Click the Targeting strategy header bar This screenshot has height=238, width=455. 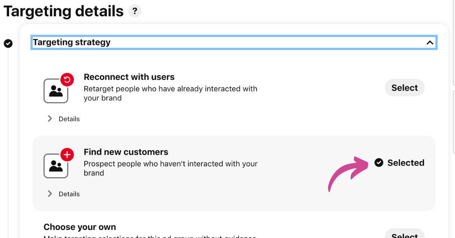tap(234, 42)
